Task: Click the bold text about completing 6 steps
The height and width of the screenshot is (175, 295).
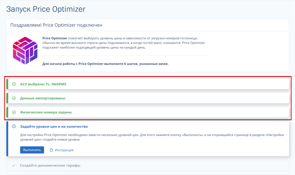Action: coord(105,64)
